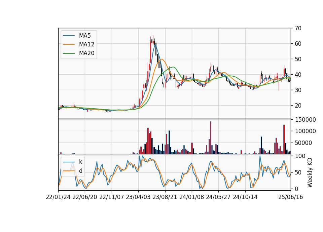Click the green MA20 peak near 45
The width and height of the screenshot is (323, 232).
coord(174,67)
